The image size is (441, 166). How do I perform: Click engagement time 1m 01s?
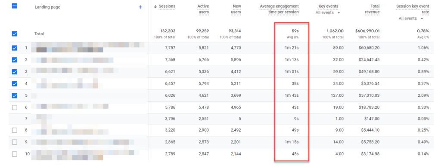click(x=292, y=72)
